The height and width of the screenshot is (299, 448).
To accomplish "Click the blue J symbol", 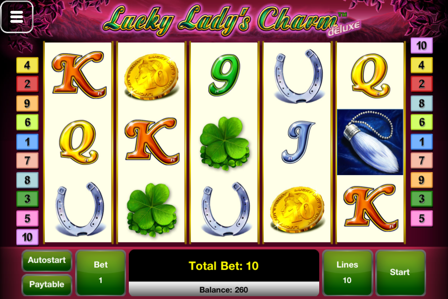I will [298, 142].
